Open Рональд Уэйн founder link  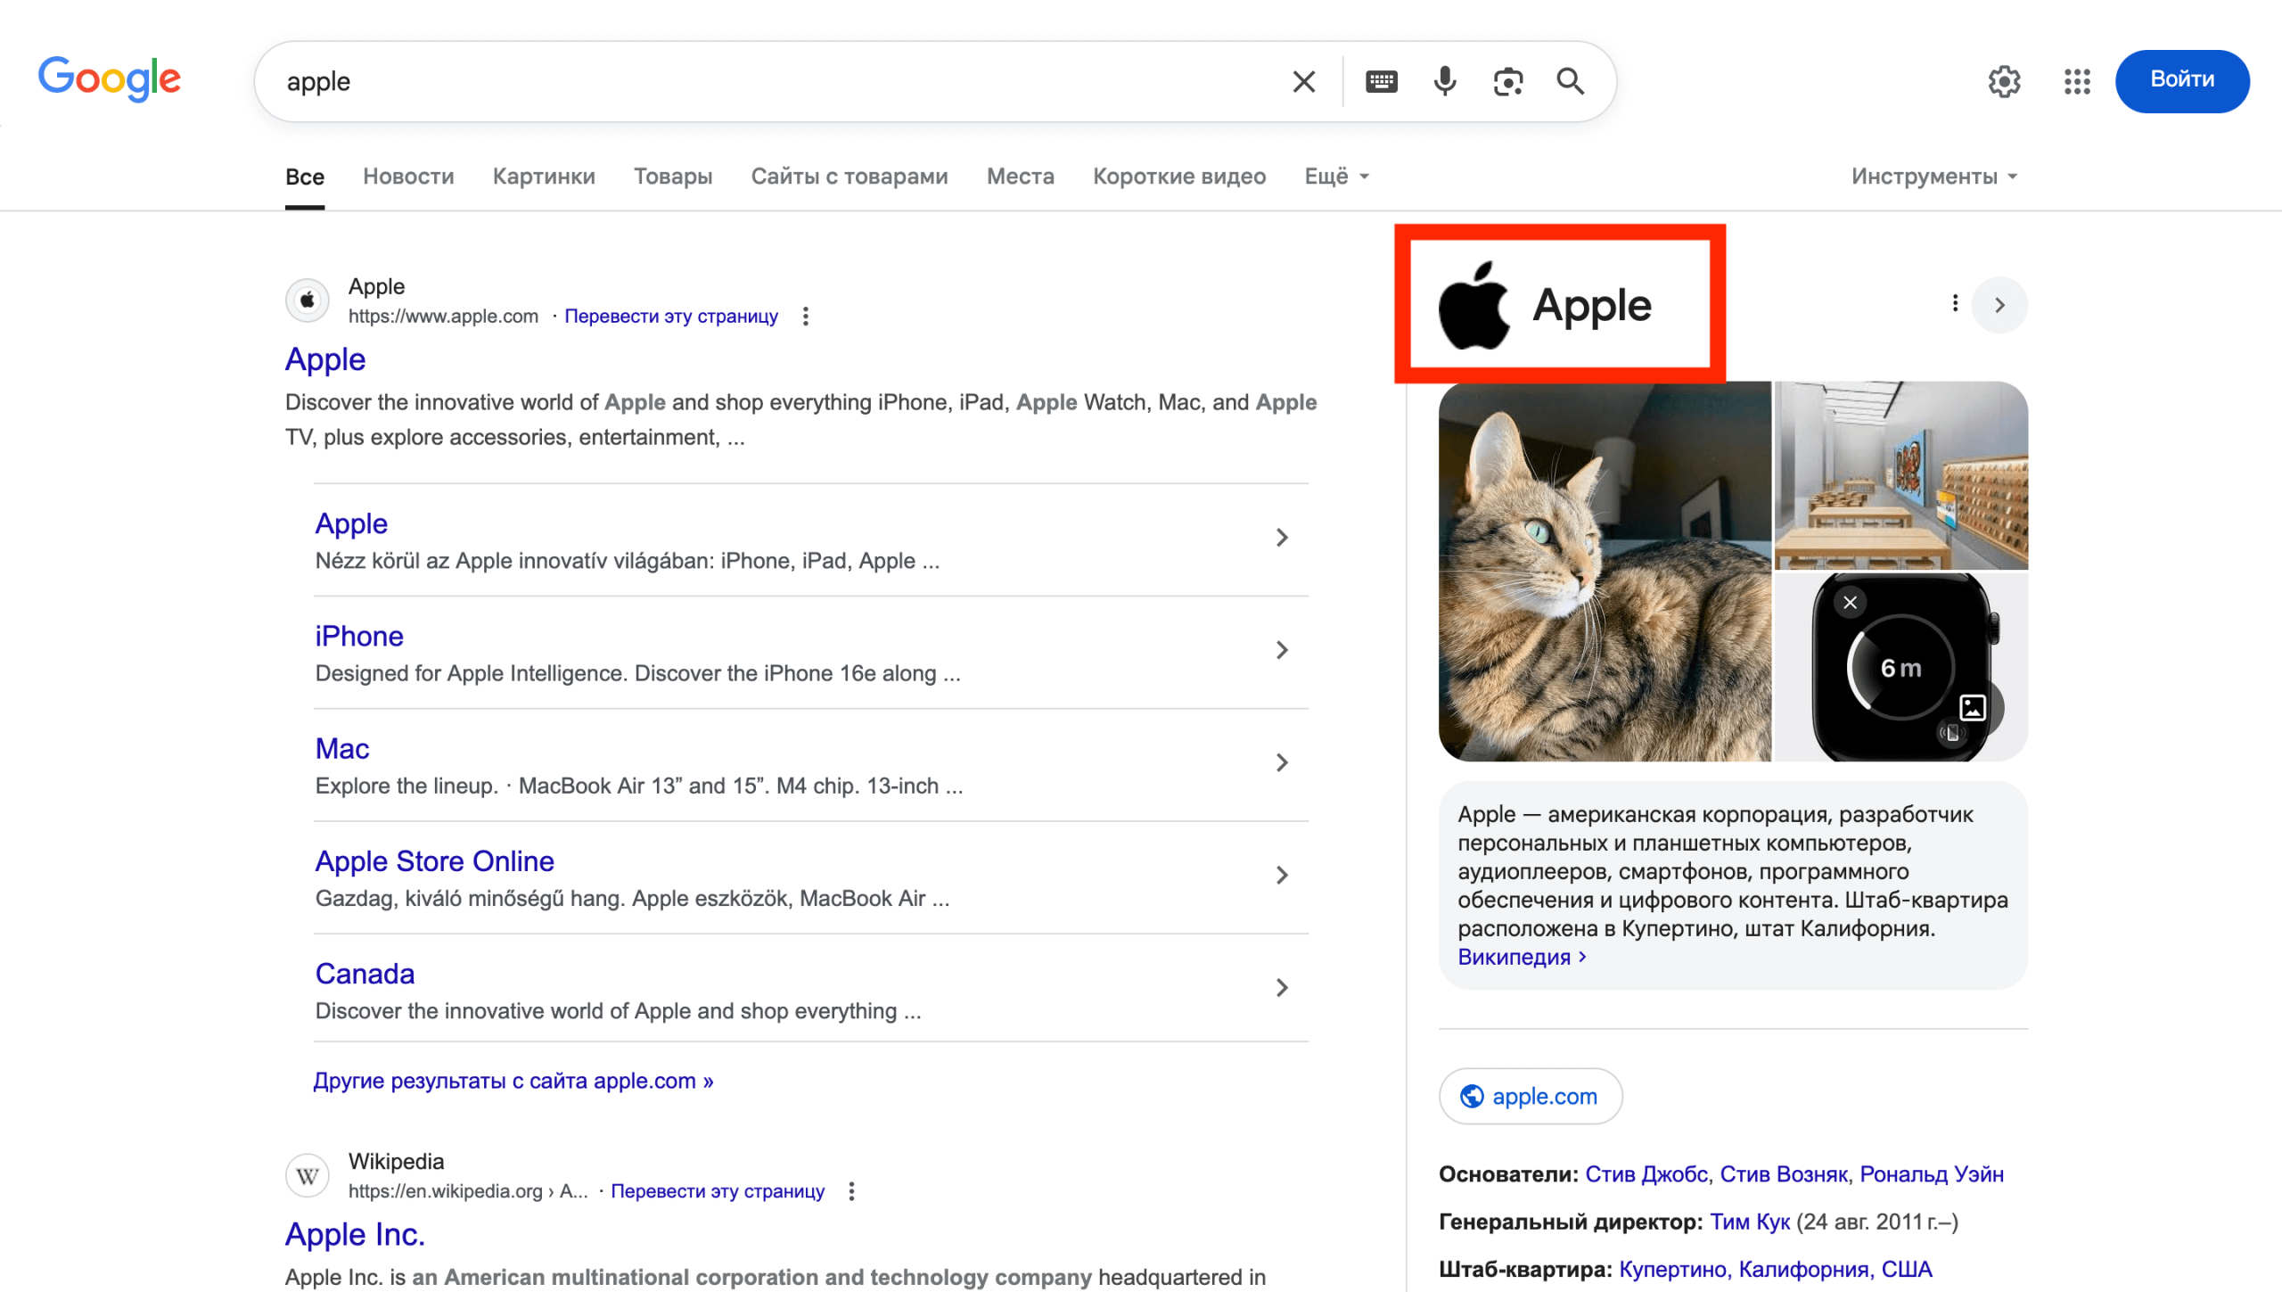click(x=1932, y=1175)
